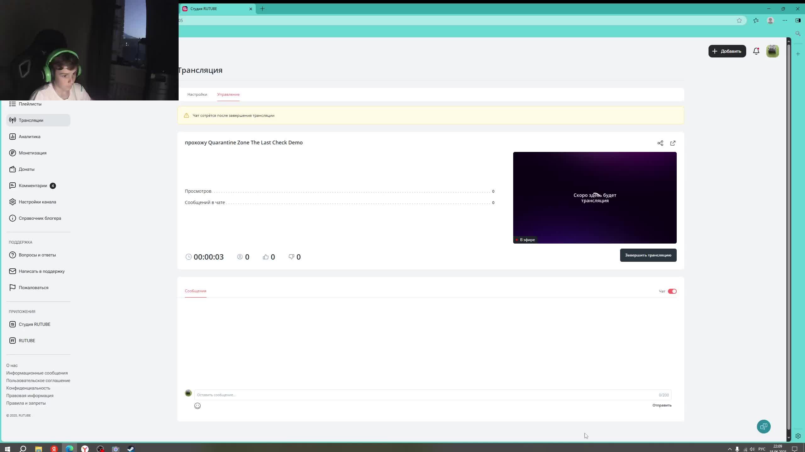Click the stream preview thumbnail
The width and height of the screenshot is (805, 452).
click(x=595, y=198)
